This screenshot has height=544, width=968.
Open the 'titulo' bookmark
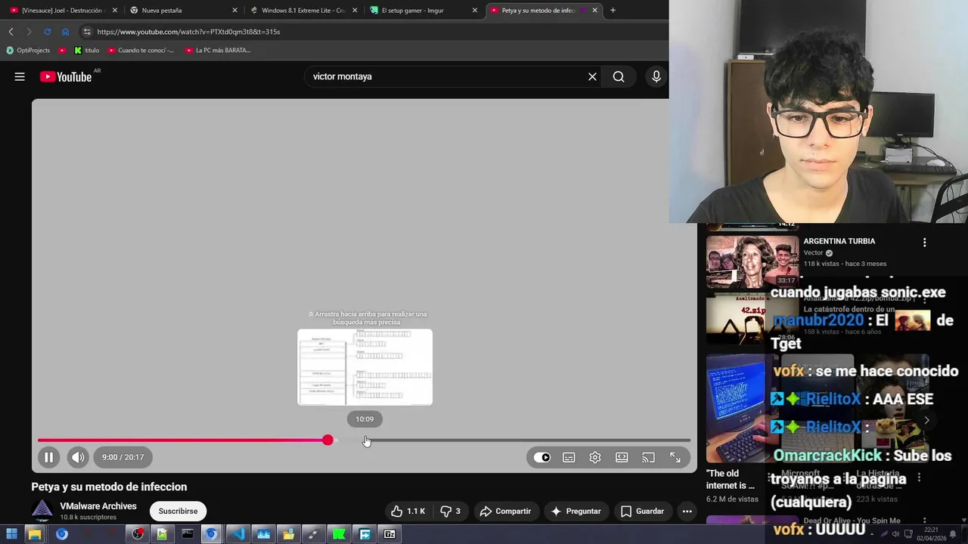(87, 51)
